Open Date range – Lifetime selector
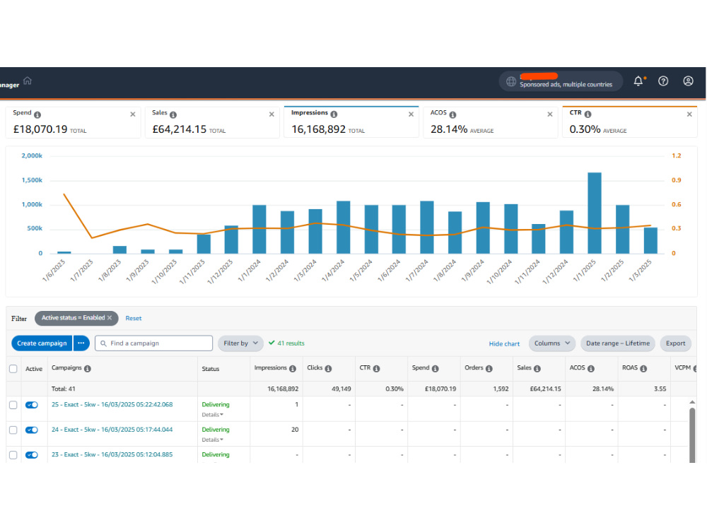Screen dimensions: 707x530 (618, 343)
